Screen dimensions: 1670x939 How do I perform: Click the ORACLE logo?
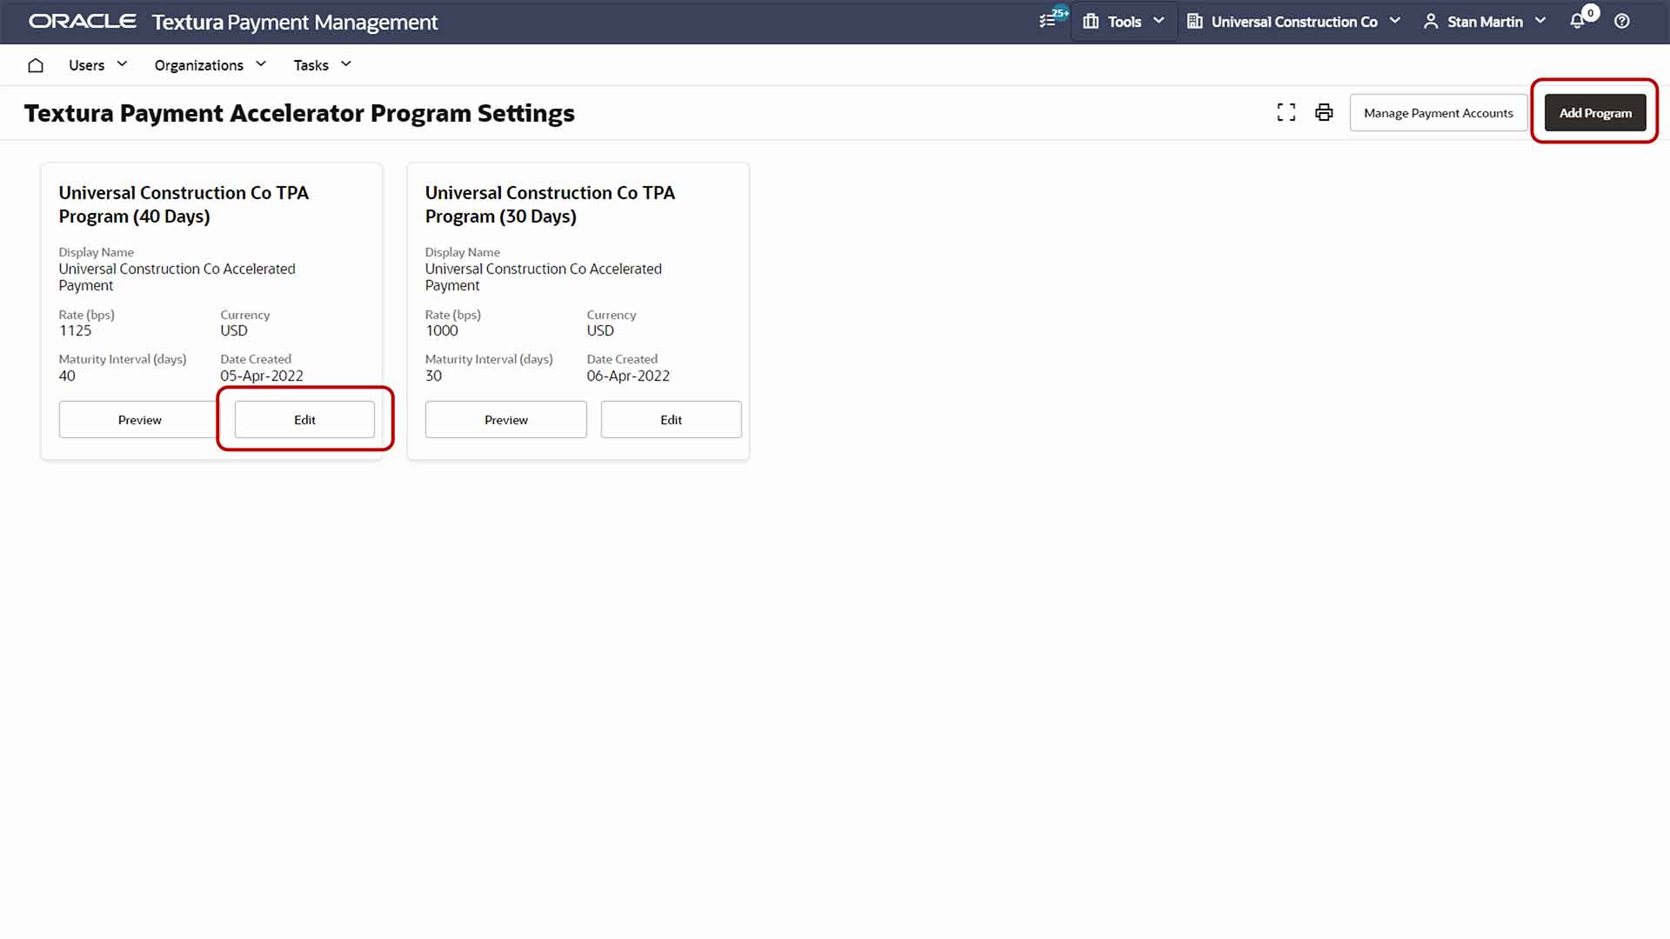click(83, 21)
